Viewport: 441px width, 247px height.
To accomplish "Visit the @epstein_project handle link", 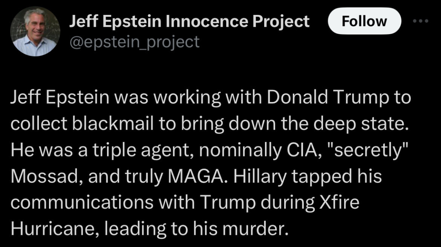I will pos(134,42).
